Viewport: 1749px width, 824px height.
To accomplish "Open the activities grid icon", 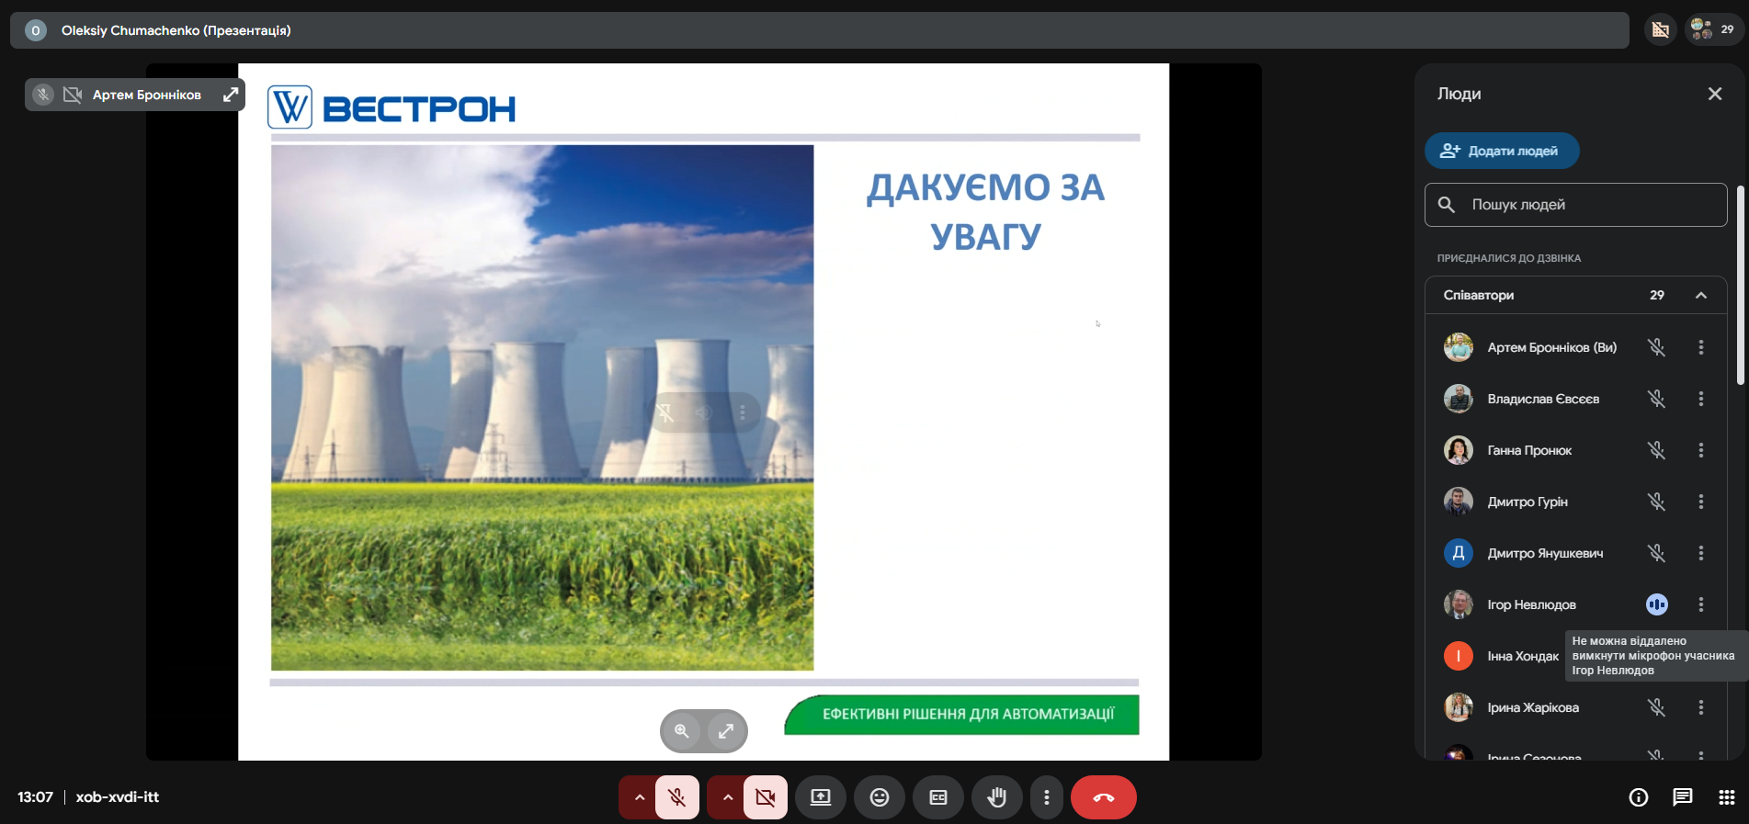I will [1726, 797].
